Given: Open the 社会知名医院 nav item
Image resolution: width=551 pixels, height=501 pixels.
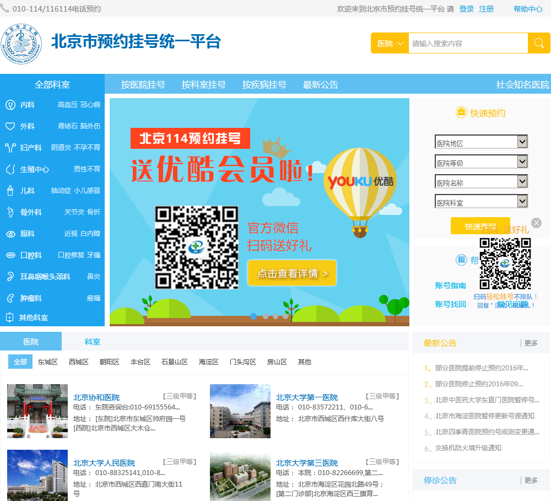Looking at the screenshot, I should tap(522, 84).
